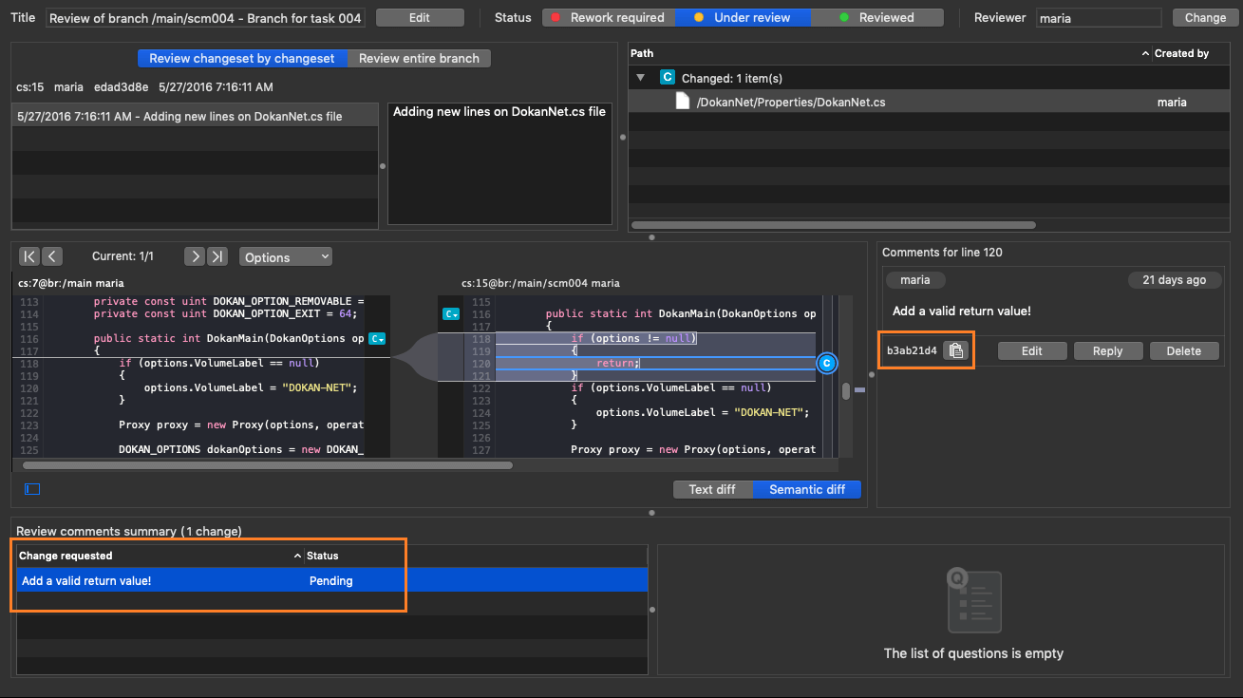The width and height of the screenshot is (1243, 698).
Task: Select the 5/27/2016 changeset row
Action: tap(195, 116)
